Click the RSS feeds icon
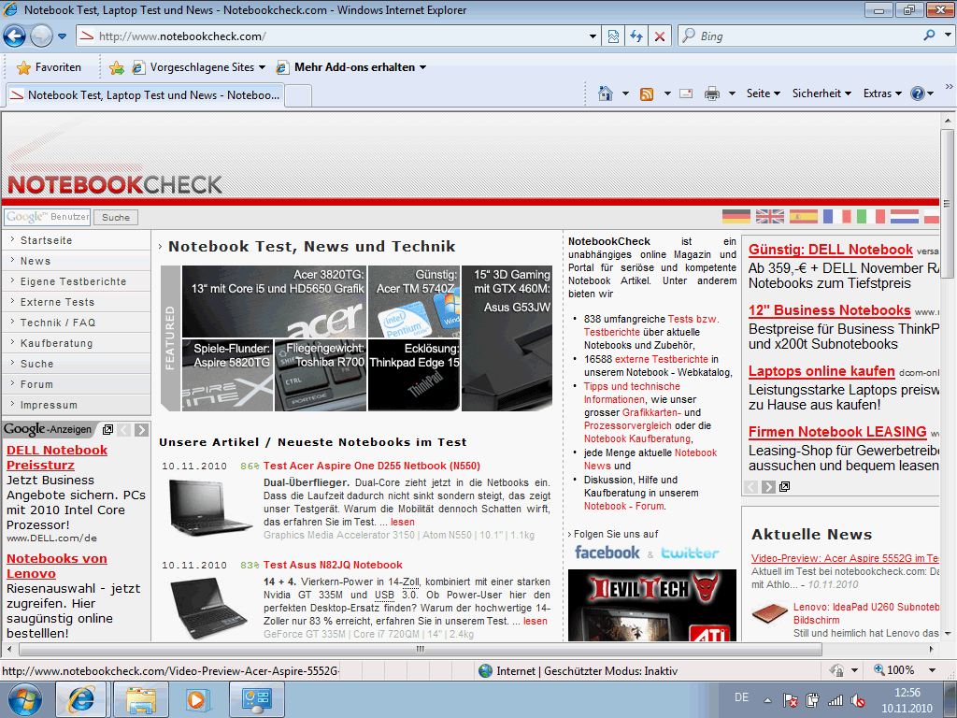 point(647,94)
